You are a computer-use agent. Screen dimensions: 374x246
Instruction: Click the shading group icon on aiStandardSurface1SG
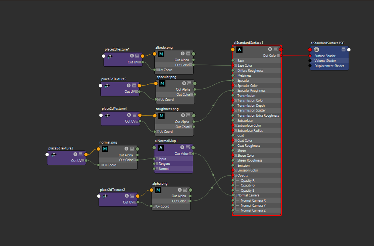pyautogui.click(x=316, y=50)
